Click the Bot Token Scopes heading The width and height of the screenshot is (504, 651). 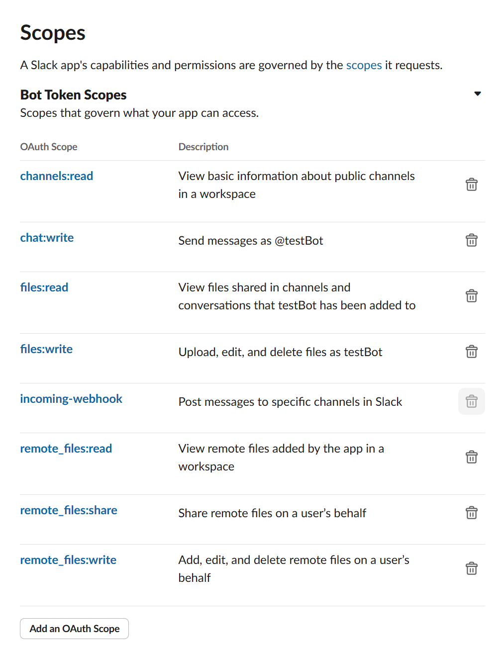pyautogui.click(x=74, y=95)
